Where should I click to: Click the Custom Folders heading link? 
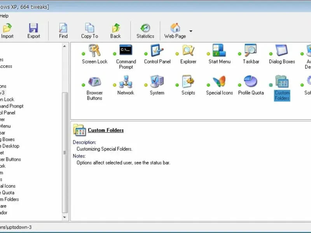(106, 130)
